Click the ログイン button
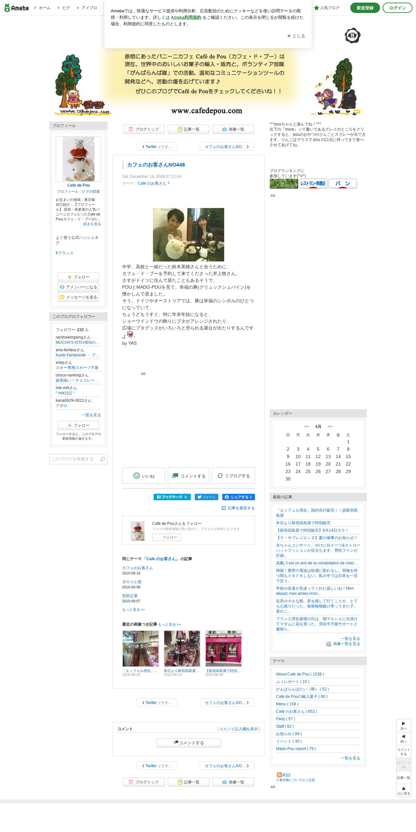Screen dimensions: 416x832 tap(398, 8)
